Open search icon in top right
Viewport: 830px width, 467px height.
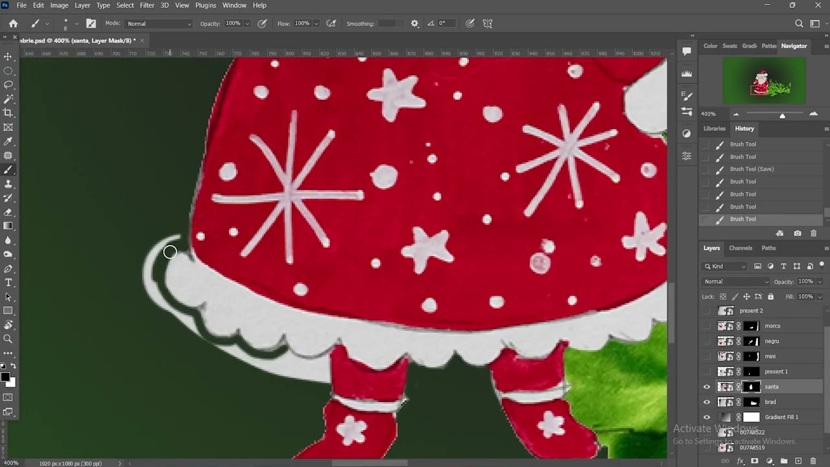[x=799, y=23]
